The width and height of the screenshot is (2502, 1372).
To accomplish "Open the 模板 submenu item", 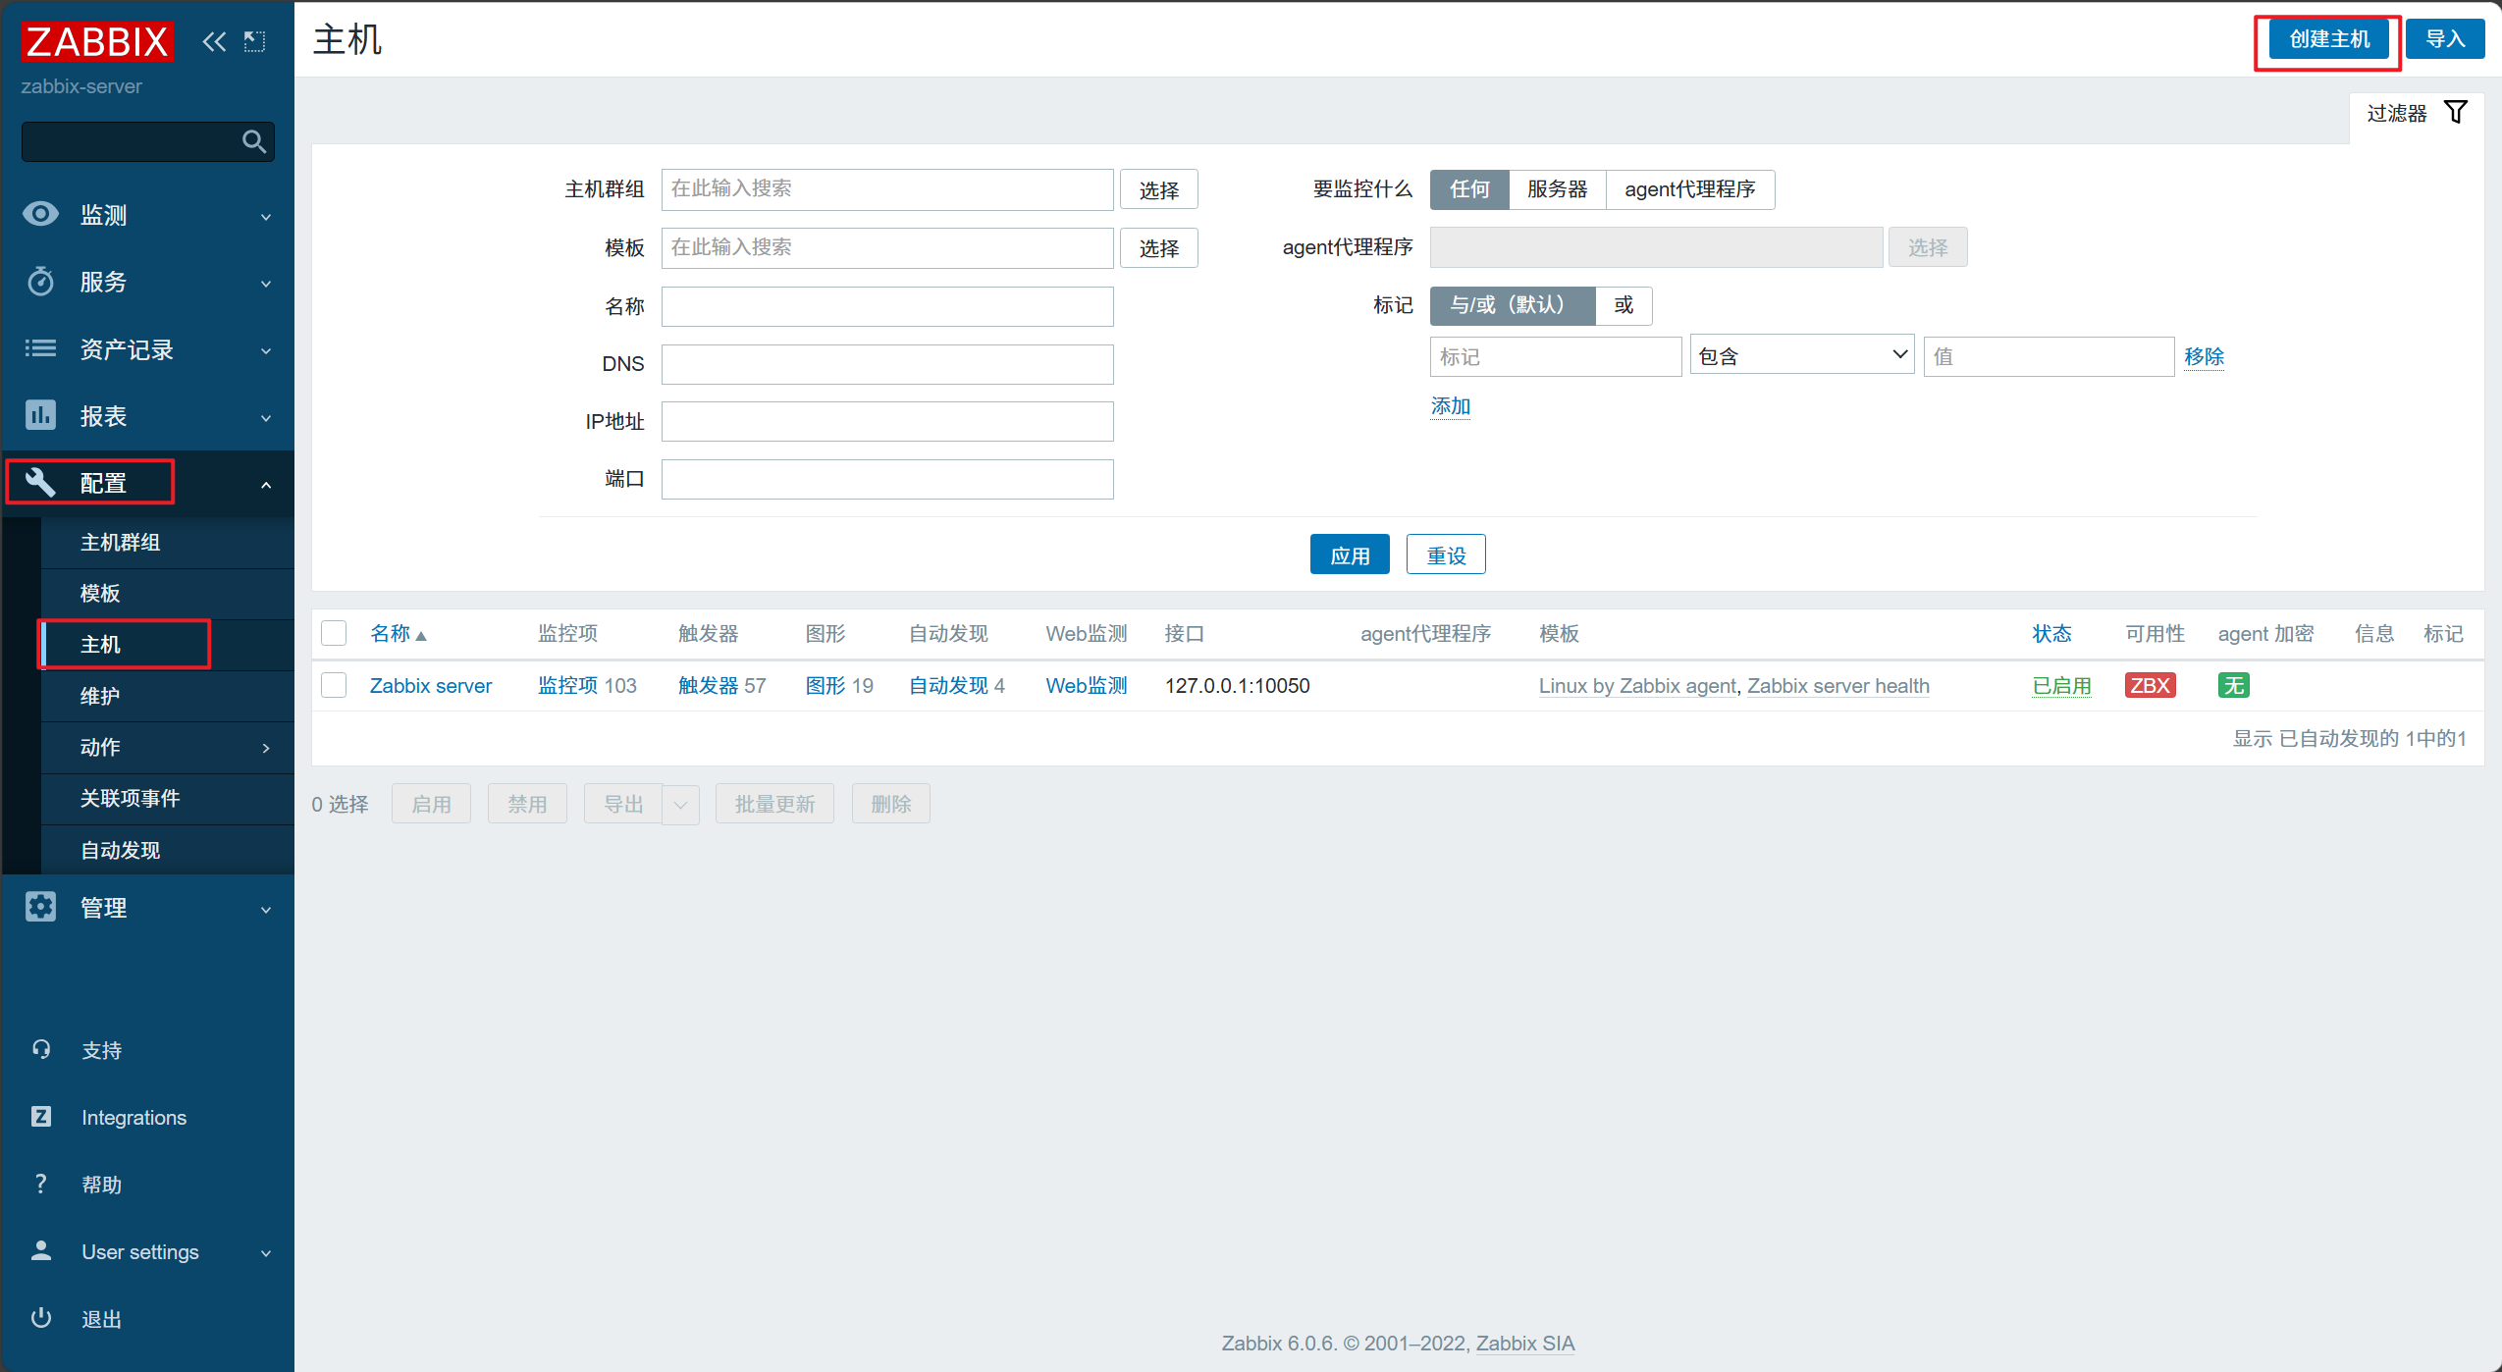I will pyautogui.click(x=100, y=593).
